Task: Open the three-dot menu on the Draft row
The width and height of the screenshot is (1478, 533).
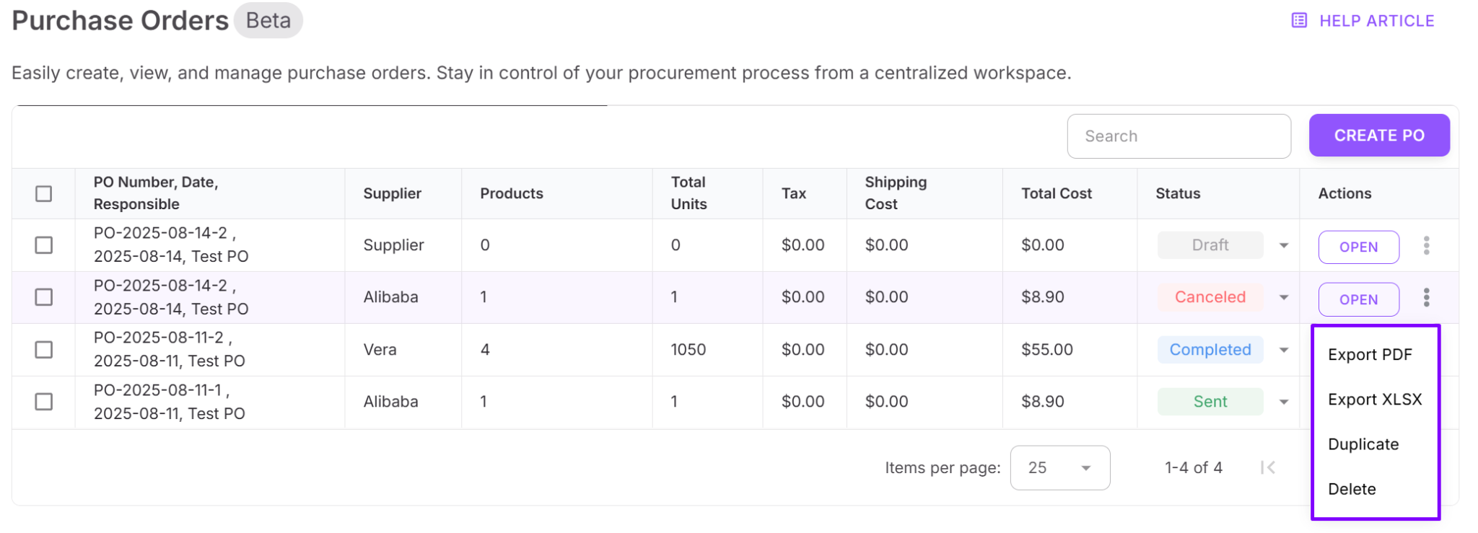Action: [x=1427, y=246]
